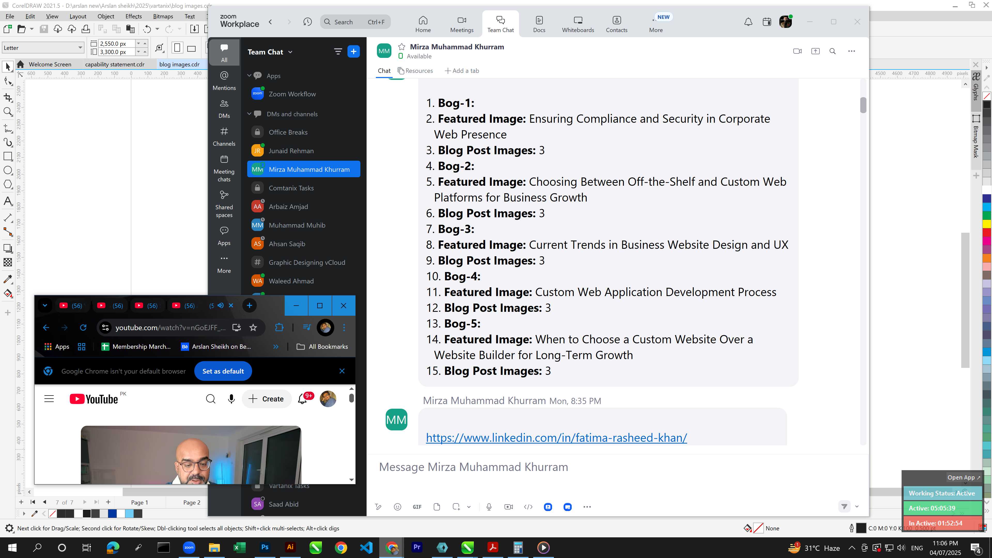Open the fatima-rasheed-khan LinkedIn link
The width and height of the screenshot is (992, 558).
coord(556,438)
